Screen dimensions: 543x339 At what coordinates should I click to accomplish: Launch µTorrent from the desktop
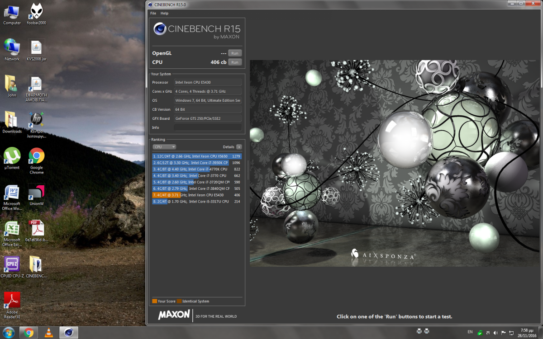point(12,159)
